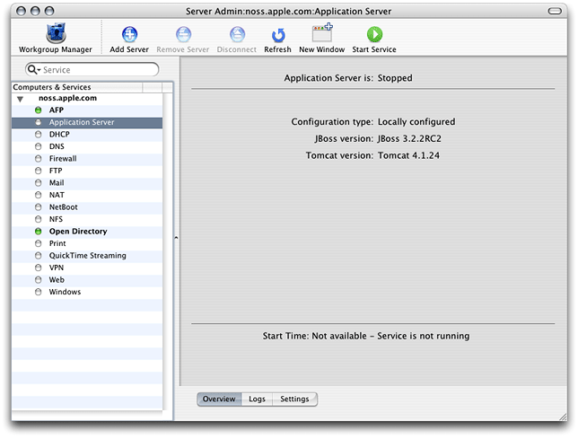The width and height of the screenshot is (578, 439).
Task: Click the Stopped status text
Action: click(x=395, y=78)
